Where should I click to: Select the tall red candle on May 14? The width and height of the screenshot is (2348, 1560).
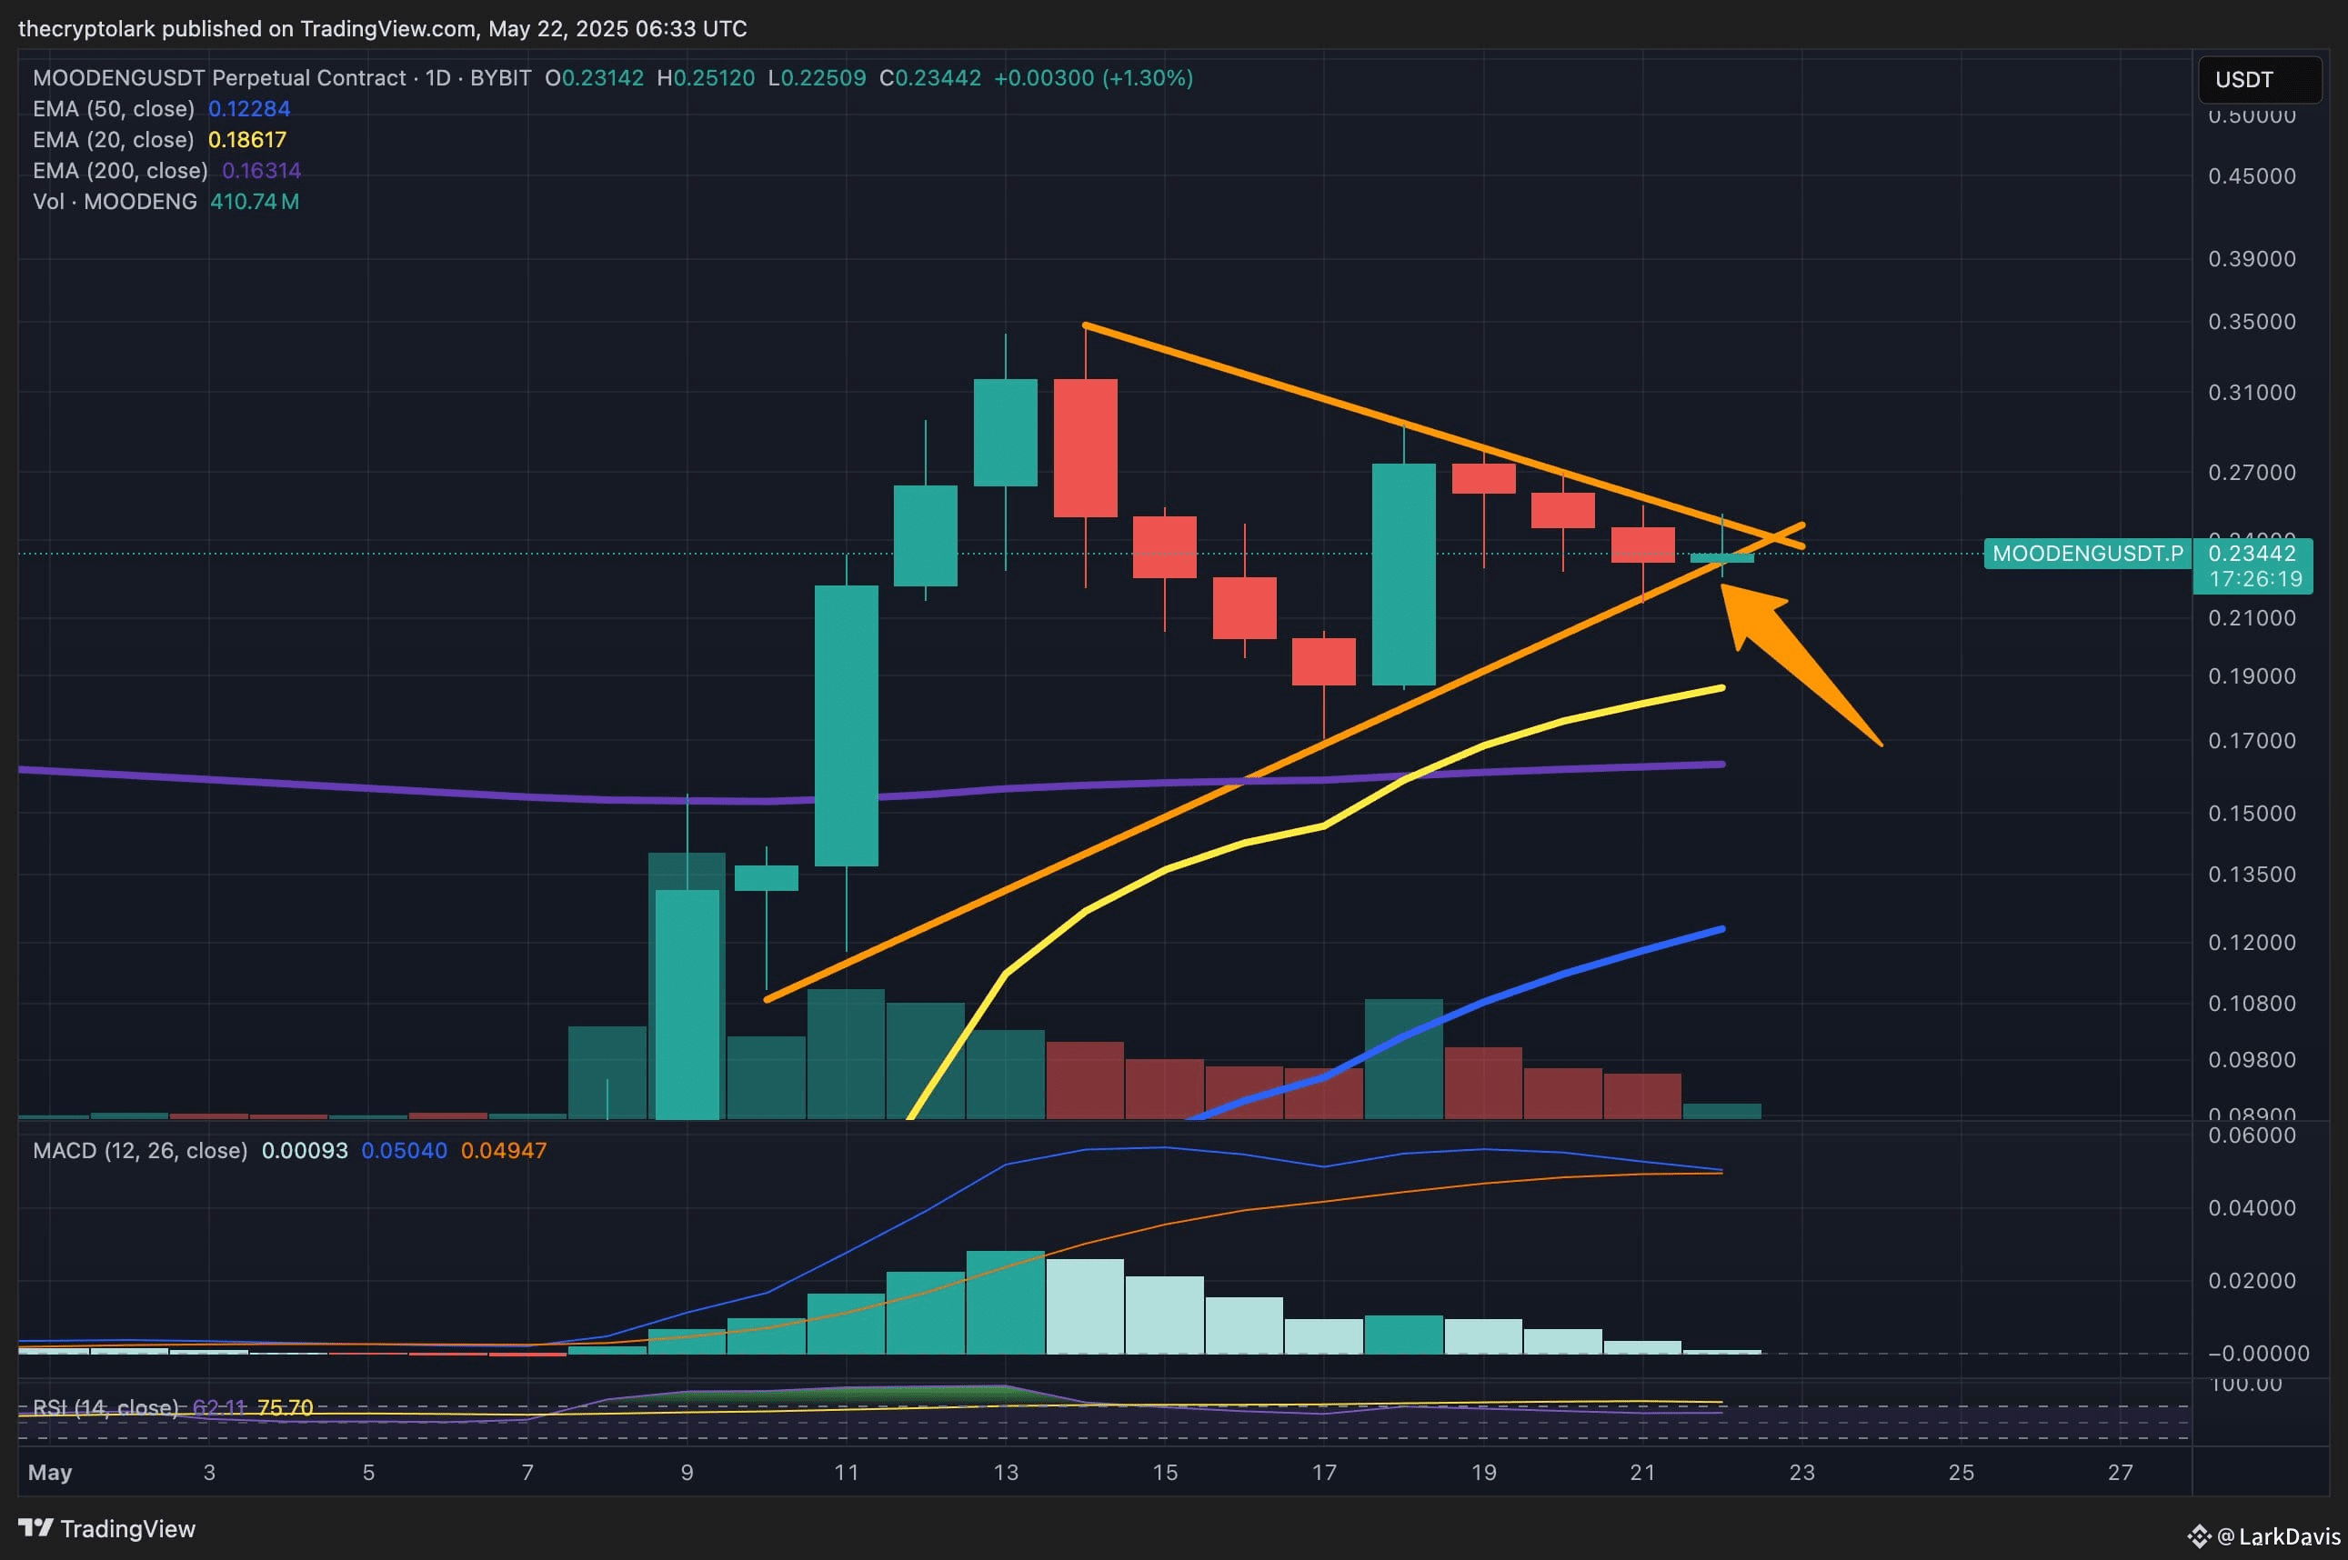tap(1085, 447)
